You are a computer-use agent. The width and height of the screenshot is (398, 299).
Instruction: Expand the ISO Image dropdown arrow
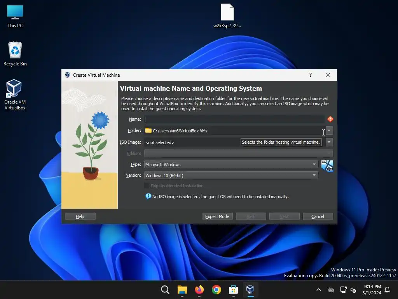click(329, 142)
